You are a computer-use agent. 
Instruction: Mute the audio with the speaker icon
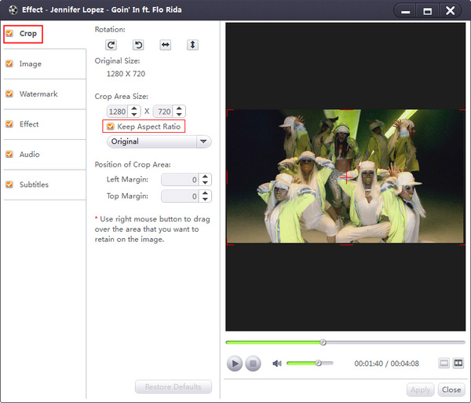point(277,364)
